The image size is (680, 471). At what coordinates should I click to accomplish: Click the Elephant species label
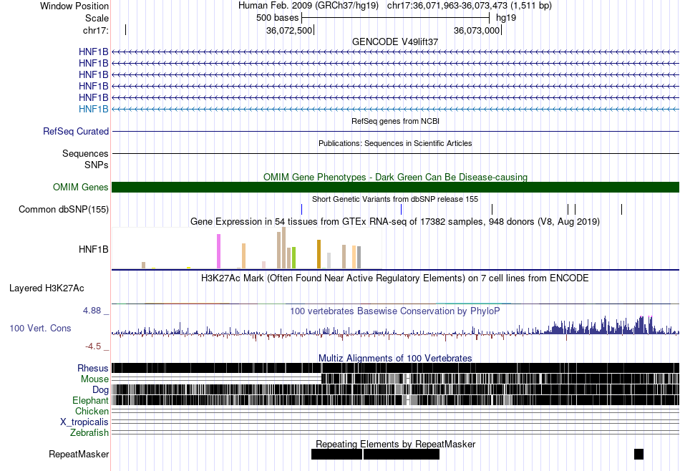click(90, 400)
